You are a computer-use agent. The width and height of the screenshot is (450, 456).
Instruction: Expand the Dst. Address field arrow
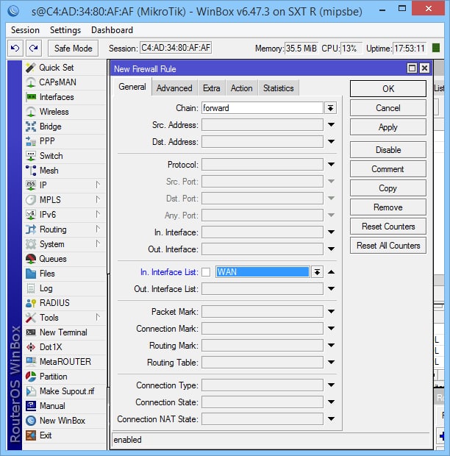click(x=331, y=142)
